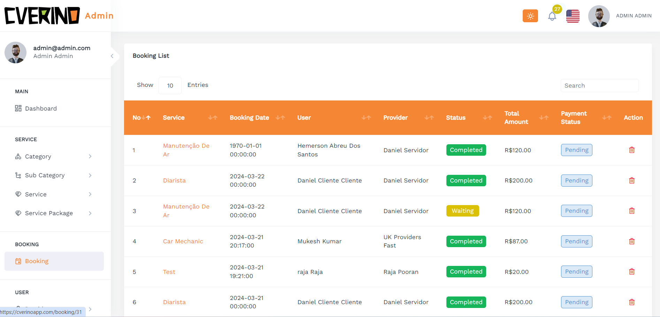Collapse the sidebar using the arrow handle
The image size is (660, 317).
tap(112, 56)
